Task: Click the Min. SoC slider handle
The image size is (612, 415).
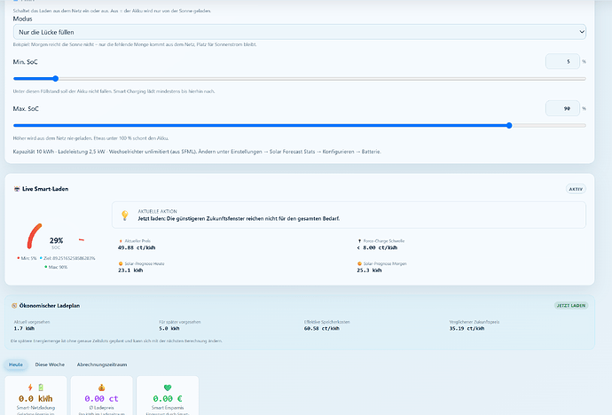Action: [x=55, y=79]
